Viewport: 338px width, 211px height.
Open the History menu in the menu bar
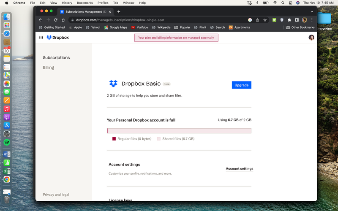(67, 3)
